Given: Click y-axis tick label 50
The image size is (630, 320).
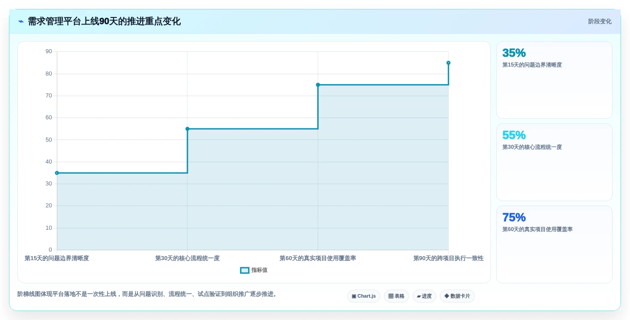Looking at the screenshot, I should point(49,139).
